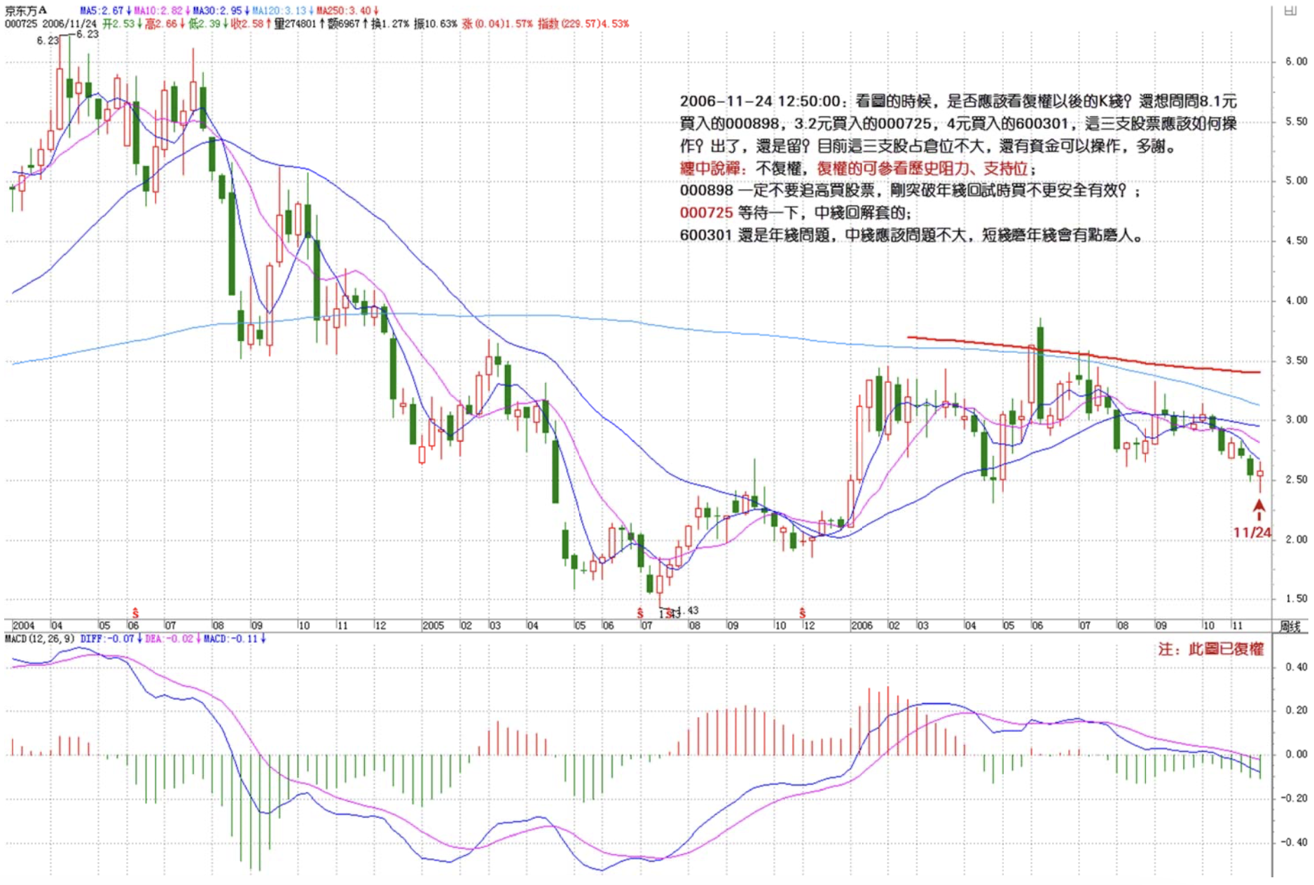Click the window layout icon in top-right corner
This screenshot has width=1314, height=885.
click(1289, 11)
